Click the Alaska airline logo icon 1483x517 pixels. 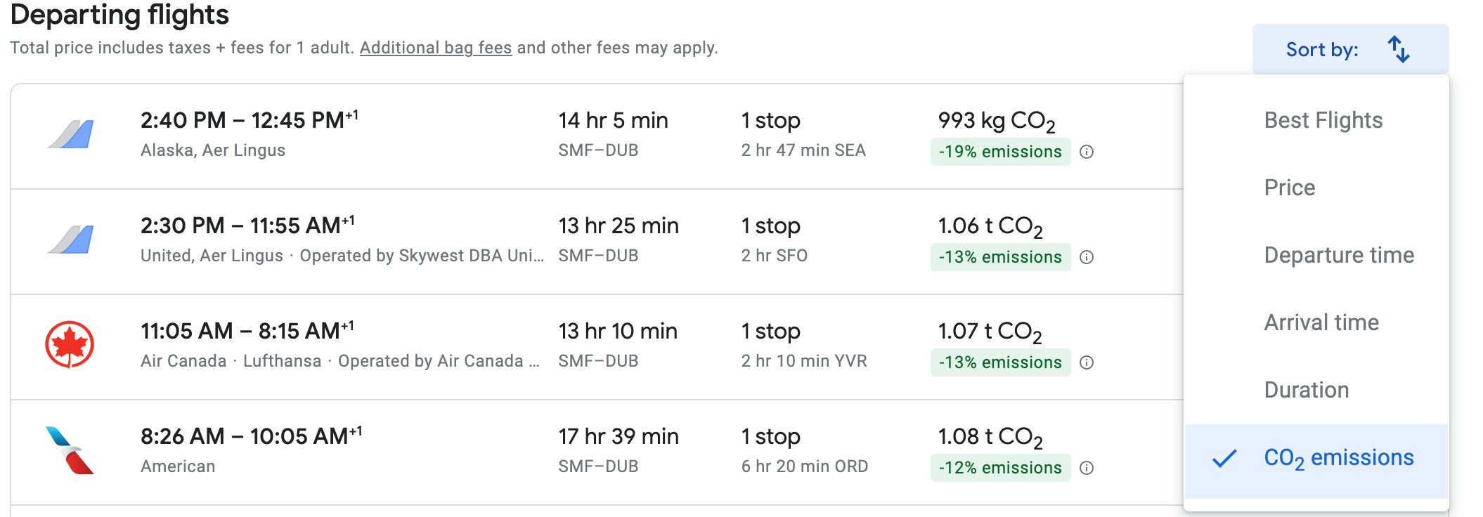pyautogui.click(x=70, y=134)
